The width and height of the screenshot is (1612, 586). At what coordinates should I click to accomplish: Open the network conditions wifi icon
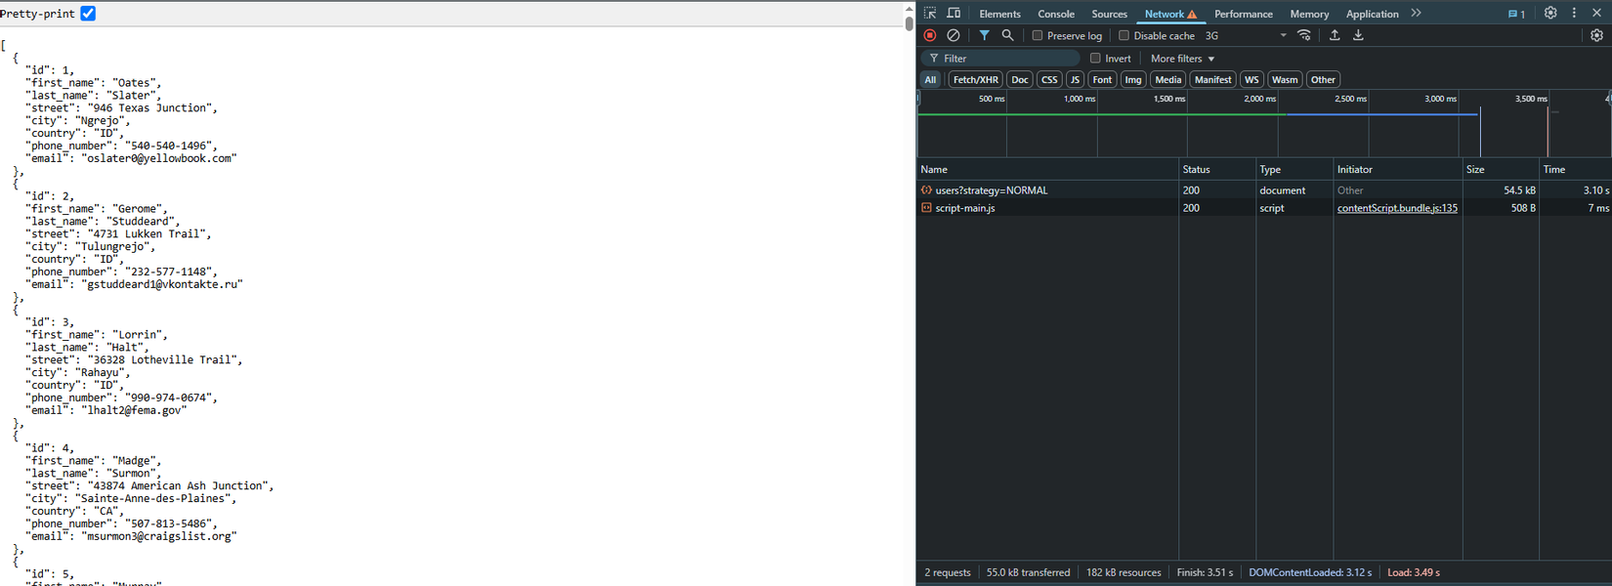click(x=1304, y=35)
